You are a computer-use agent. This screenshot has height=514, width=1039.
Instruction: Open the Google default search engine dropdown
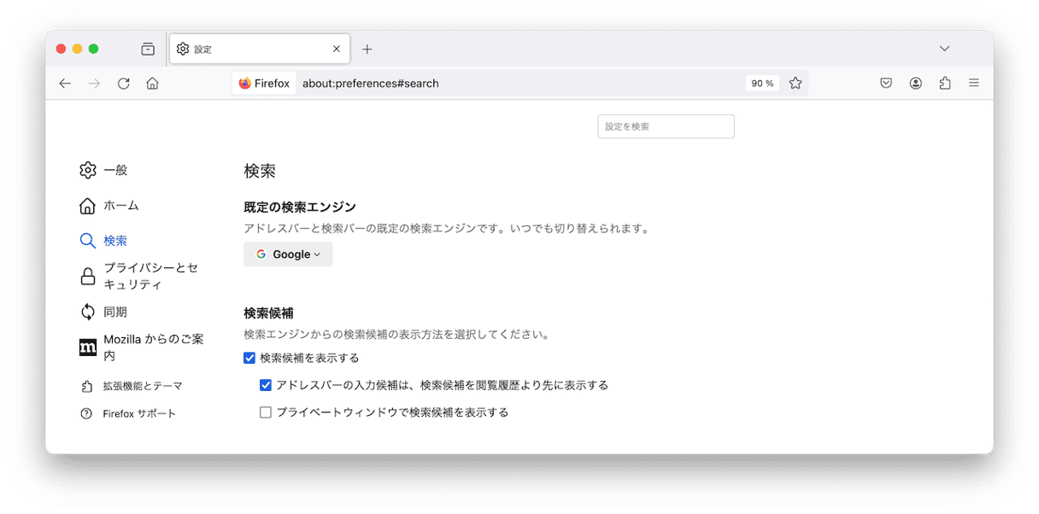pos(288,254)
